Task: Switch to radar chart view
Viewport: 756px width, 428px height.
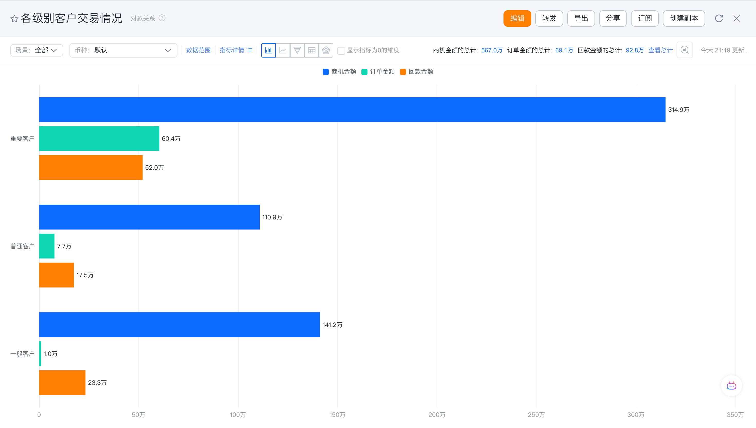Action: pyautogui.click(x=326, y=50)
